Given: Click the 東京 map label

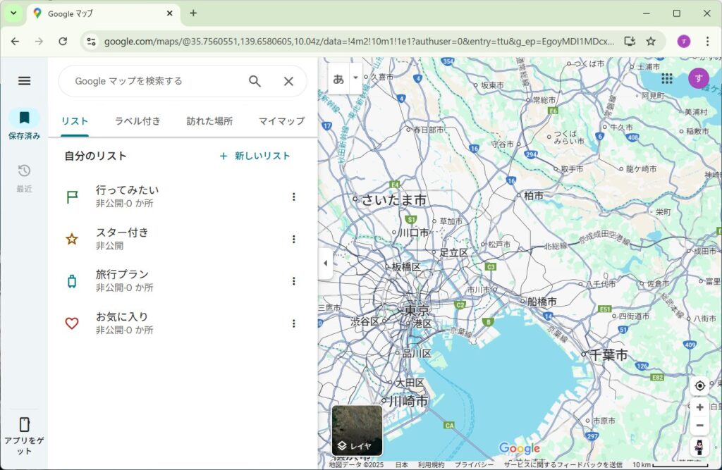Looking at the screenshot, I should 417,310.
